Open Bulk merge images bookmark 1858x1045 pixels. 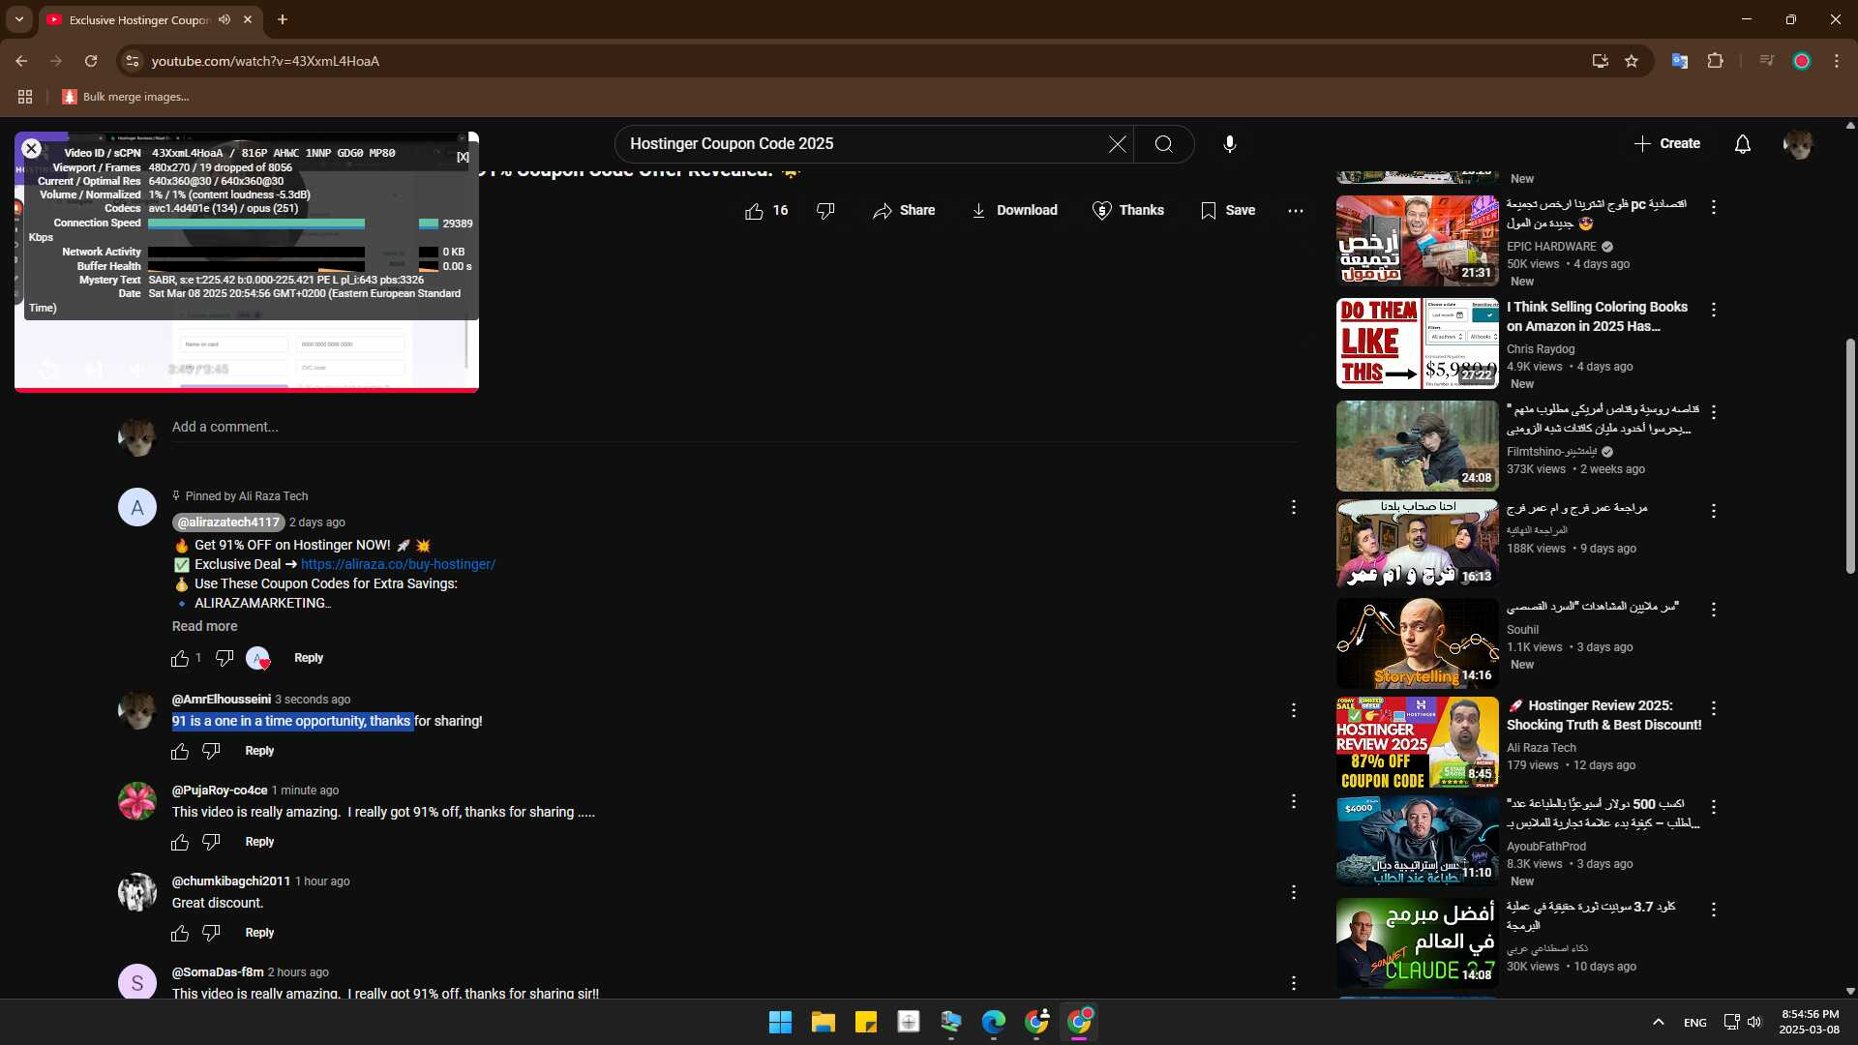point(126,97)
